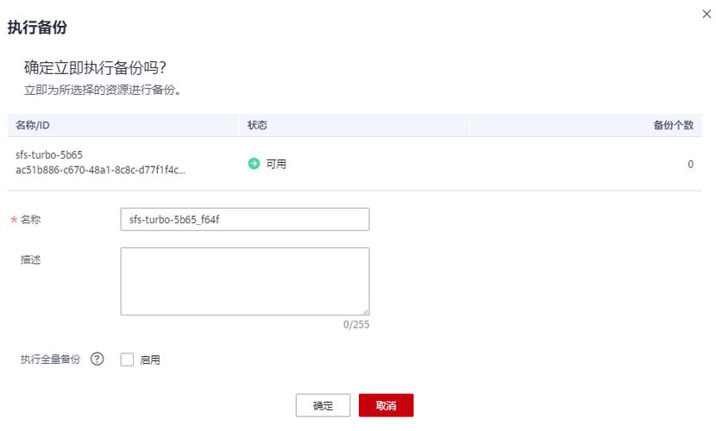Viewport: 716px width, 431px height.
Task: Click the 描述 field label
Action: click(30, 259)
